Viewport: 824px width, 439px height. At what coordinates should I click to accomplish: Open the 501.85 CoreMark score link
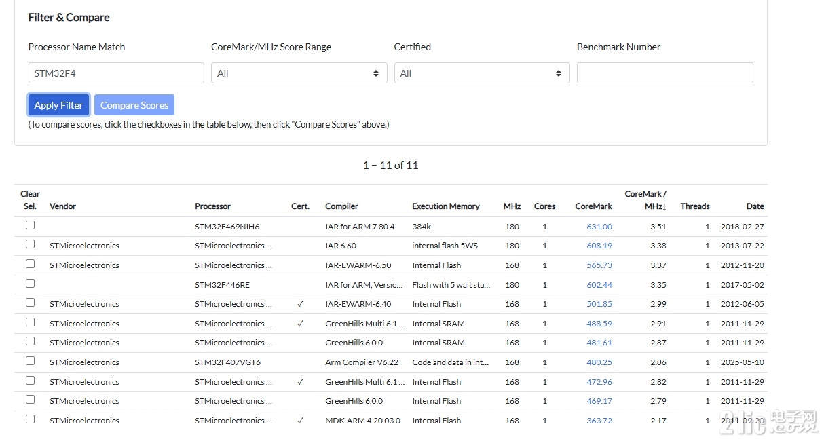pos(599,304)
